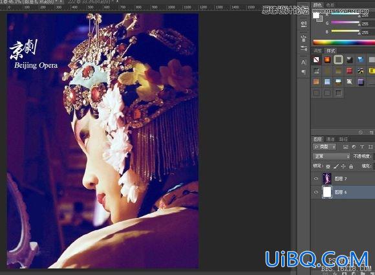Hide layer 7 with the eye icon
The width and height of the screenshot is (375, 275).
tap(316, 179)
